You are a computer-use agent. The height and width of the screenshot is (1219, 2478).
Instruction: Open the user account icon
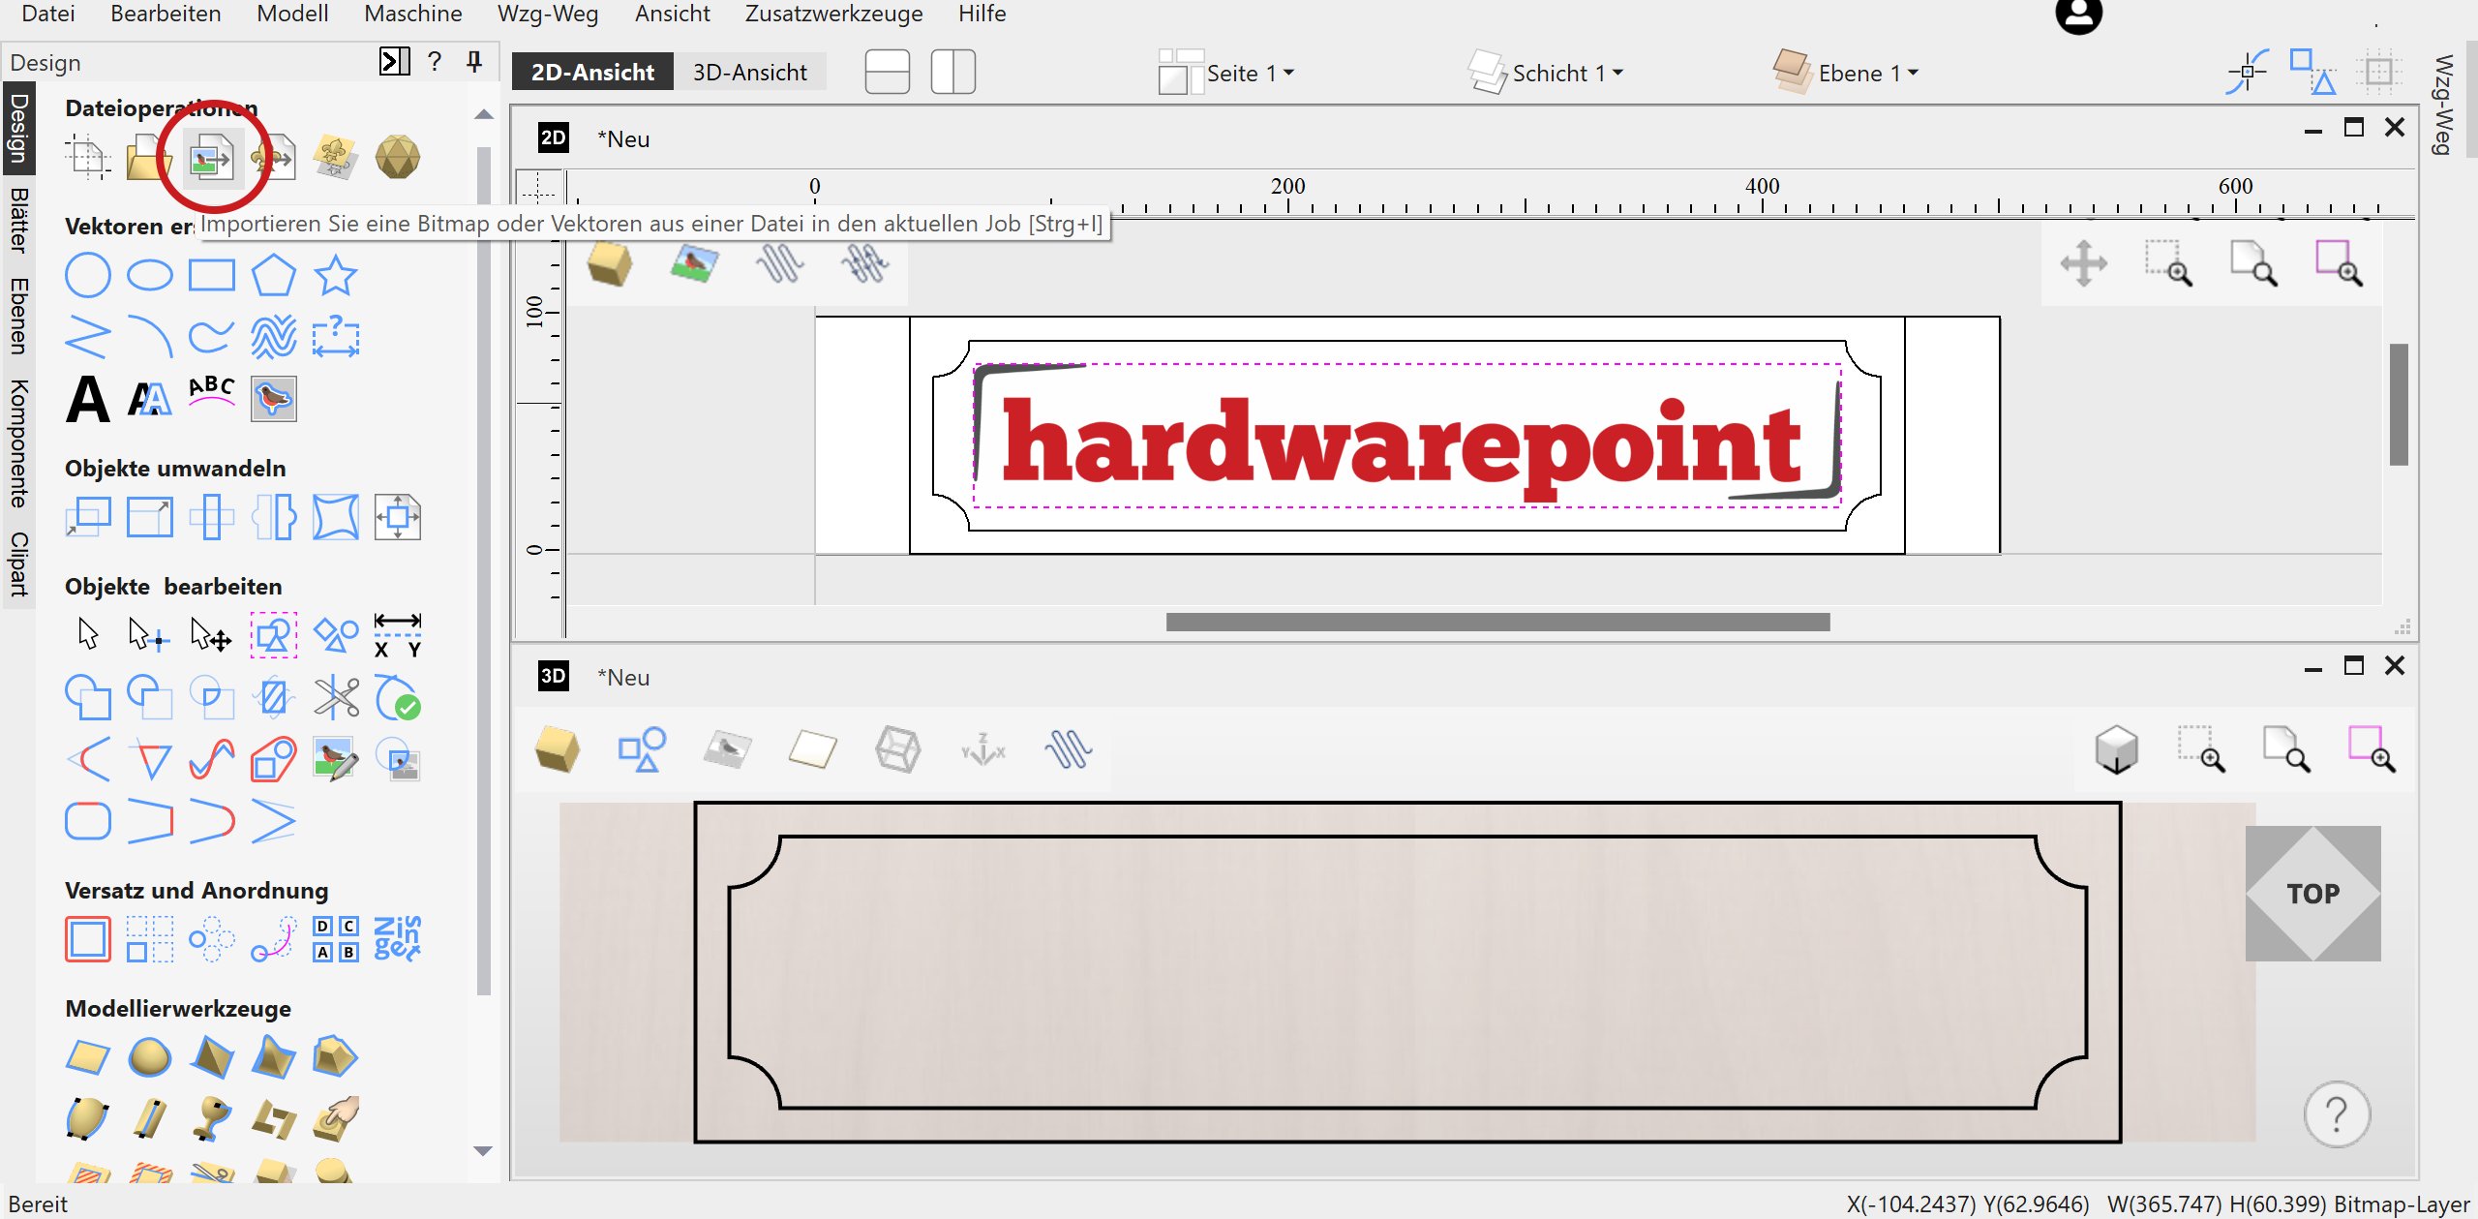2079,15
